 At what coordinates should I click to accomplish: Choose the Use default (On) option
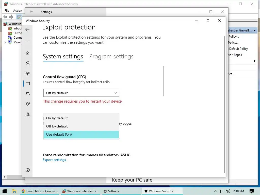(x=81, y=134)
